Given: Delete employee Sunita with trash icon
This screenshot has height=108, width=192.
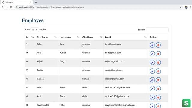Looking at the screenshot, I should 158,71.
